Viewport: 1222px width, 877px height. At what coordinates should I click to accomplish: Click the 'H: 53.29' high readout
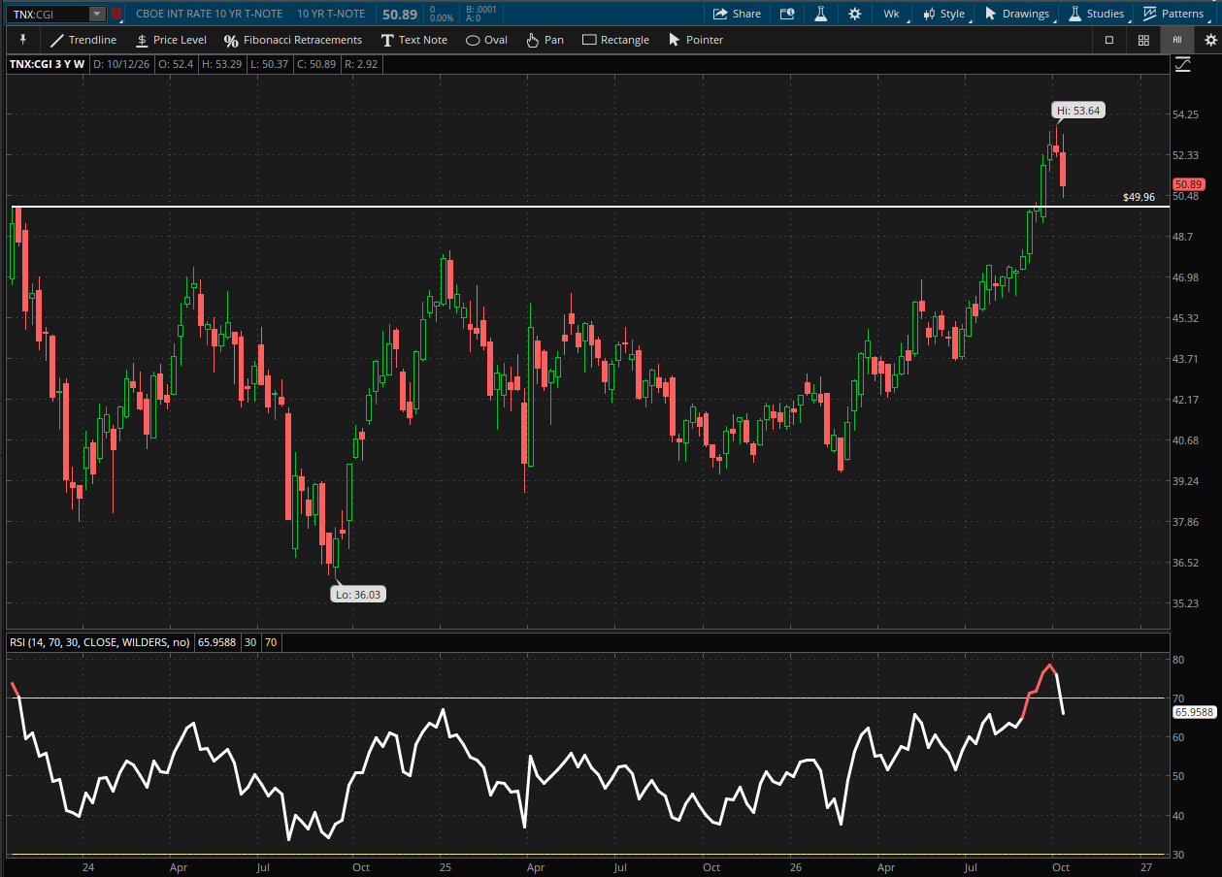pyautogui.click(x=221, y=65)
